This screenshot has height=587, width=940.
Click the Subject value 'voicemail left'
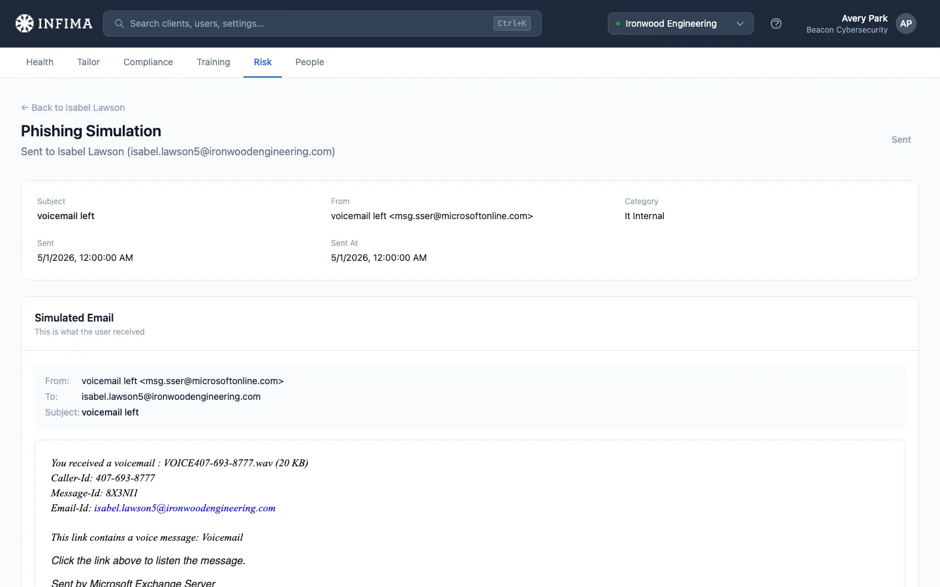[x=66, y=216]
